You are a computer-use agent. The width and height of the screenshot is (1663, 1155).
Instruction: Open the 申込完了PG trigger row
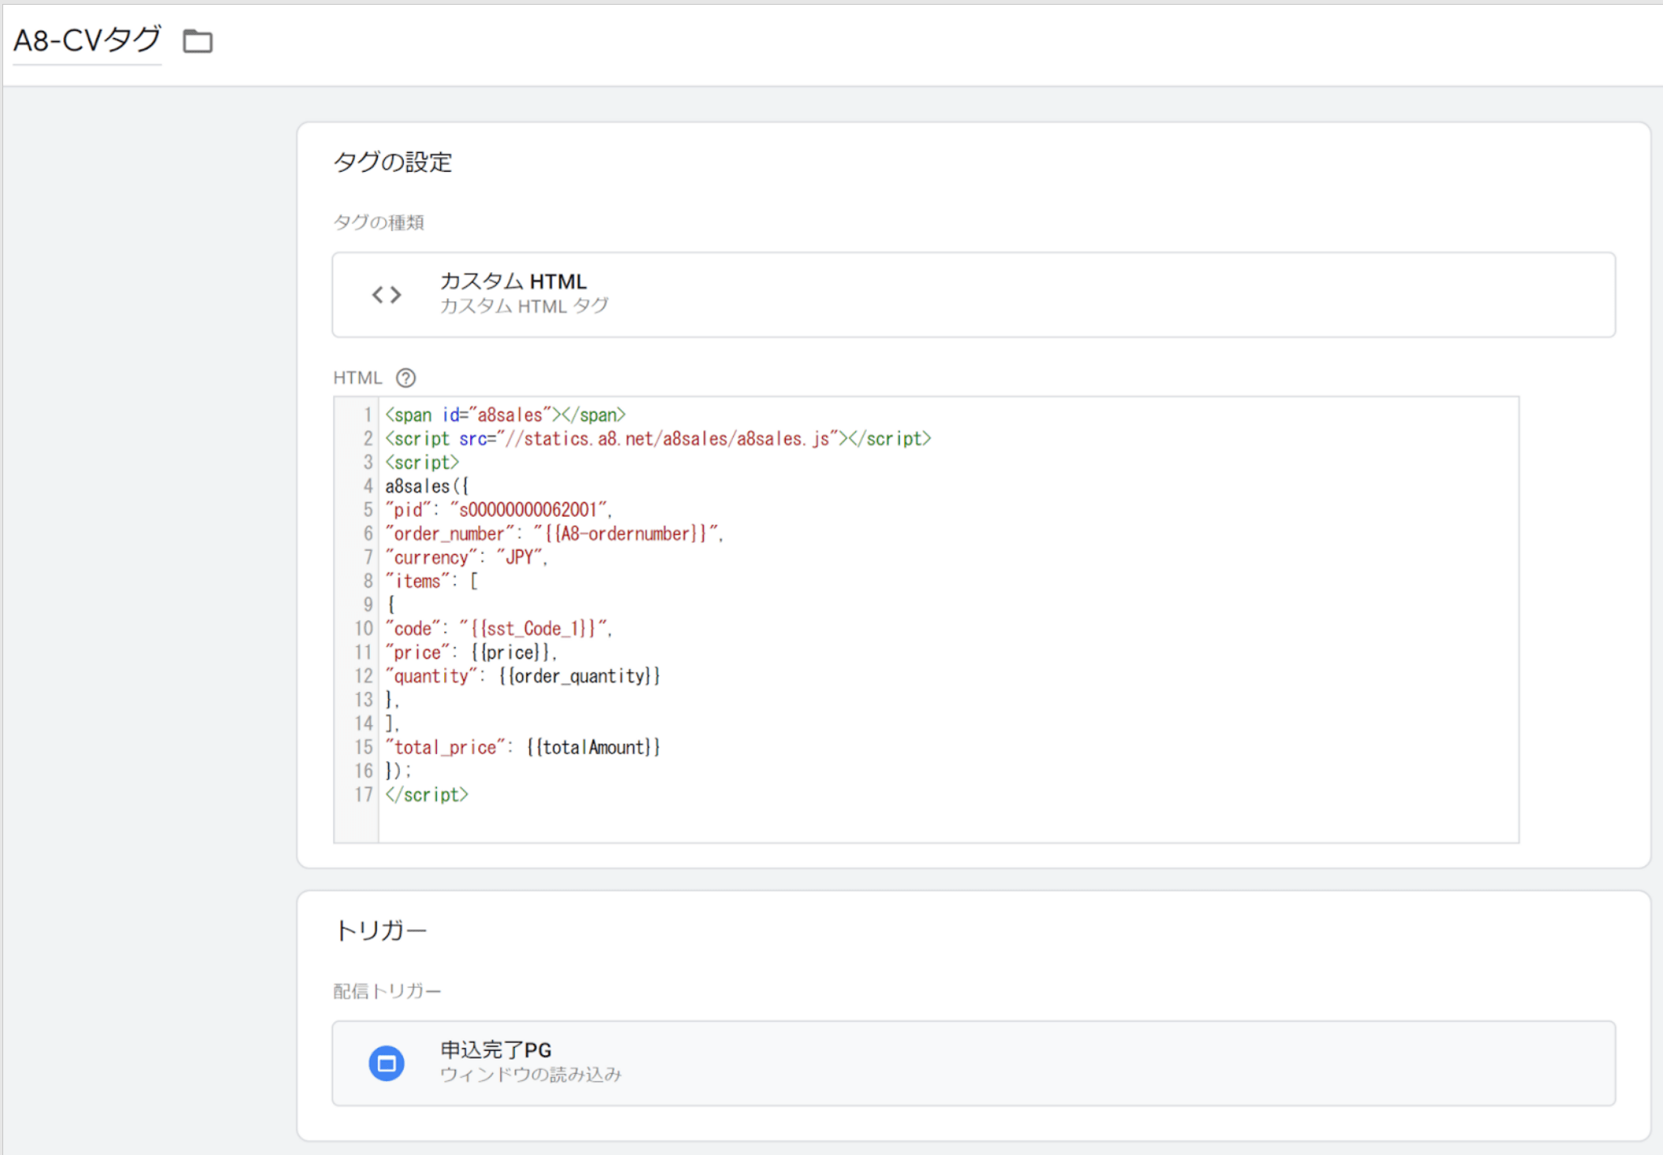(x=974, y=1063)
